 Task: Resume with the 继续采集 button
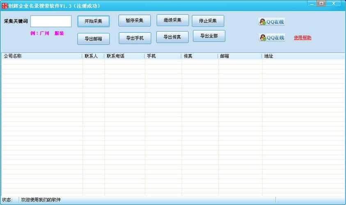click(x=172, y=20)
